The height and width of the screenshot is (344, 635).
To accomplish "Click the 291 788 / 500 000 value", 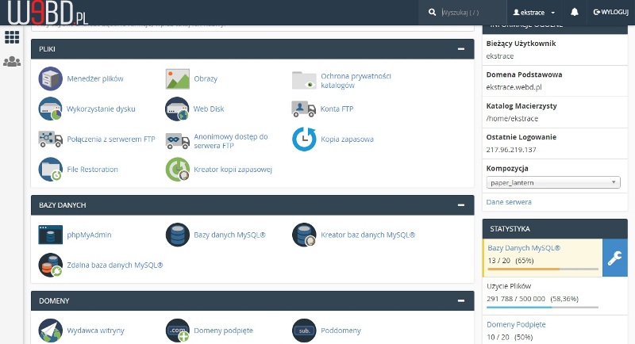I will coord(515,299).
